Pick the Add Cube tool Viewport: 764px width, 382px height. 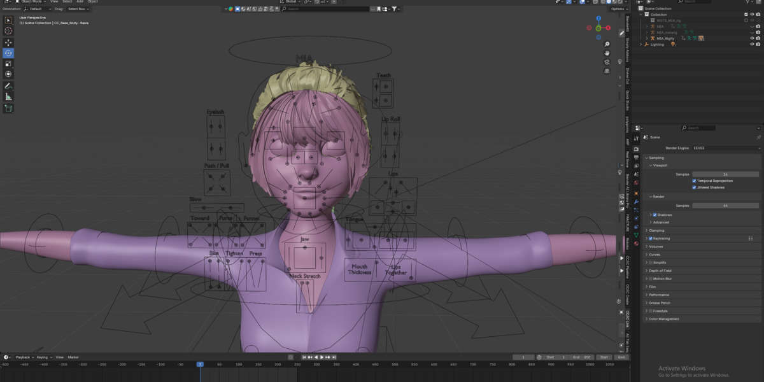(x=8, y=108)
